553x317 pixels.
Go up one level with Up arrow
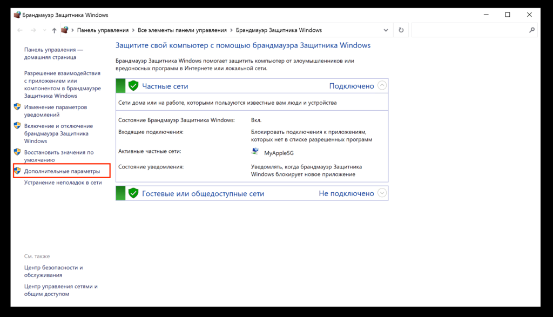point(54,30)
